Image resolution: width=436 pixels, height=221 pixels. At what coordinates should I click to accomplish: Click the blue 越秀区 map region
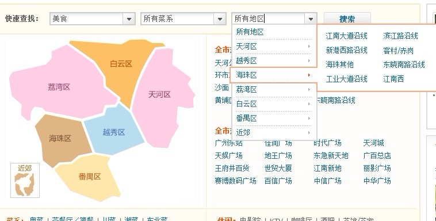point(113,131)
